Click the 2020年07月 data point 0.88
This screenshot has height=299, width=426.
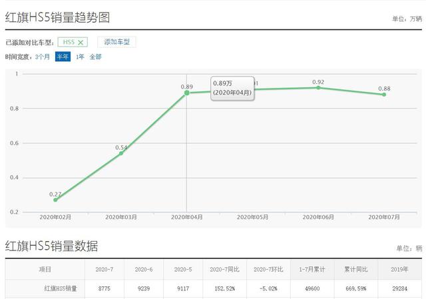click(x=384, y=95)
